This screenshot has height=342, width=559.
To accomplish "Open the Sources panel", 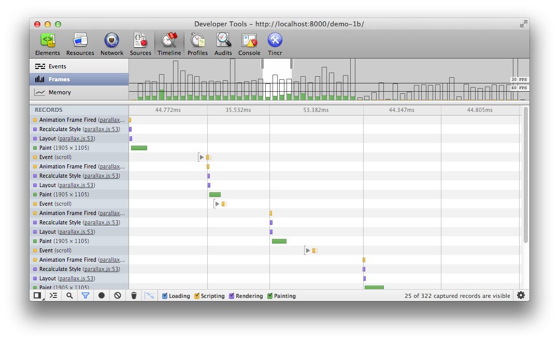I will (x=140, y=44).
